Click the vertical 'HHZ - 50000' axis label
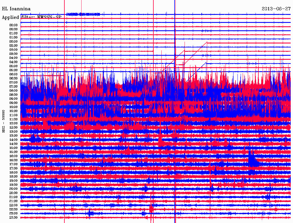Viewport: 293px width, 223px height. point(3,121)
